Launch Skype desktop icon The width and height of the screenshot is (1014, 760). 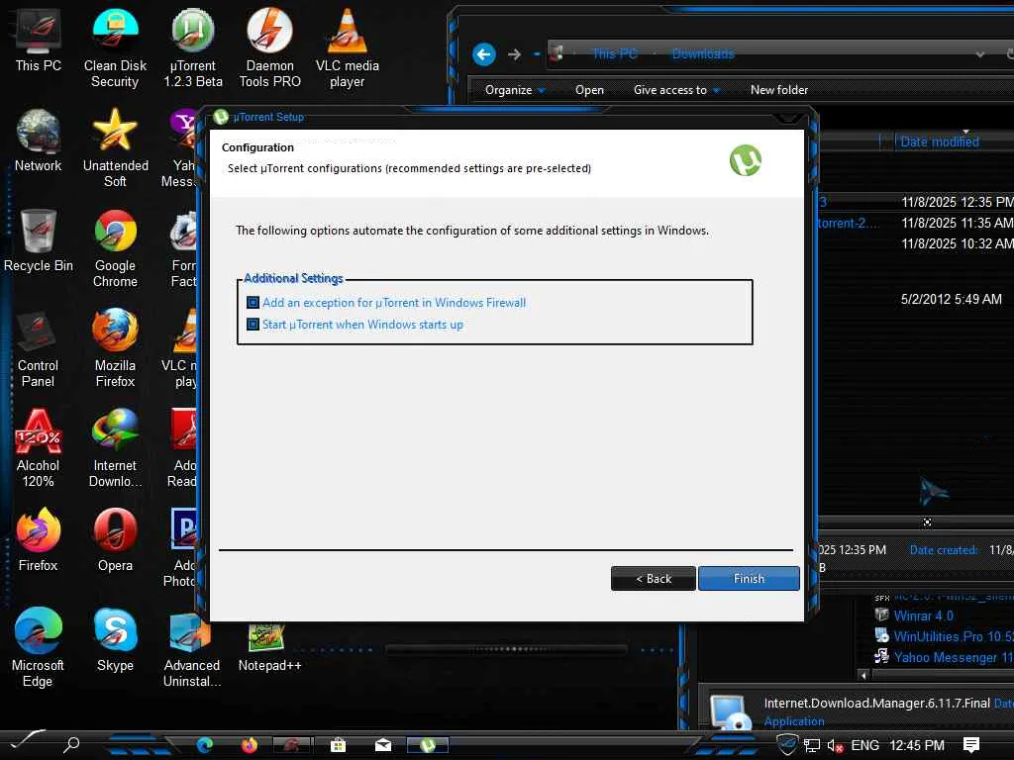tap(115, 640)
